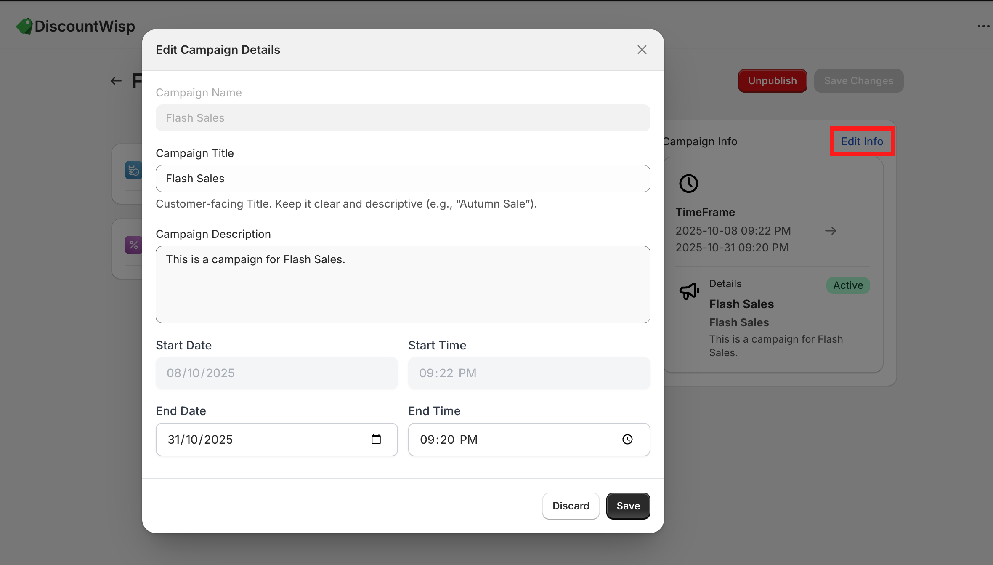Click the megaphone Details icon

click(689, 290)
